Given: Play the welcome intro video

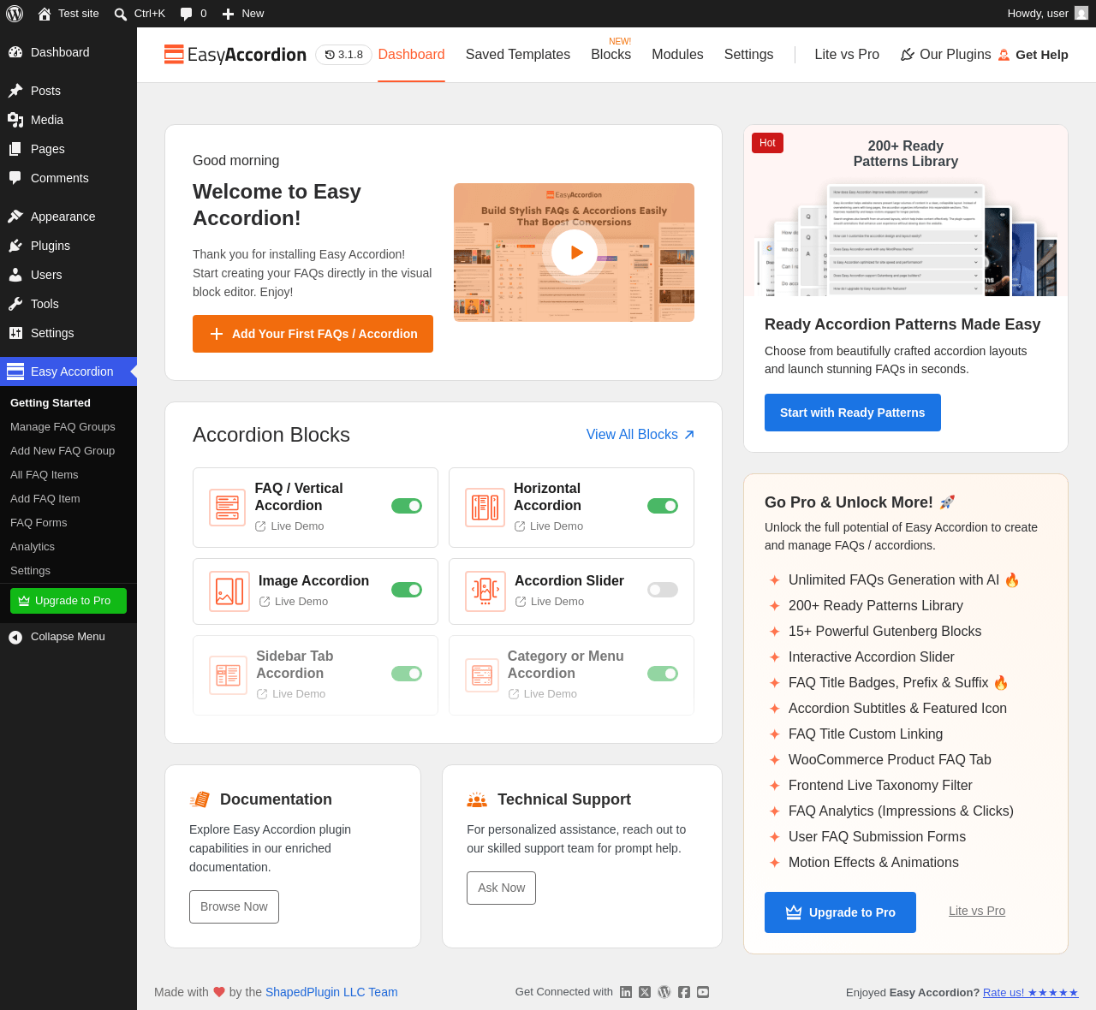Looking at the screenshot, I should pos(574,253).
